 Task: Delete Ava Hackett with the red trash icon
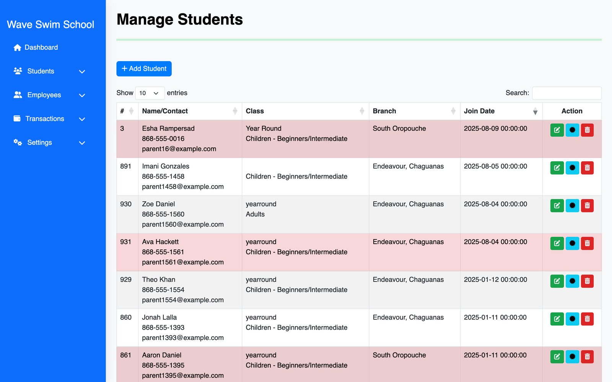(587, 243)
